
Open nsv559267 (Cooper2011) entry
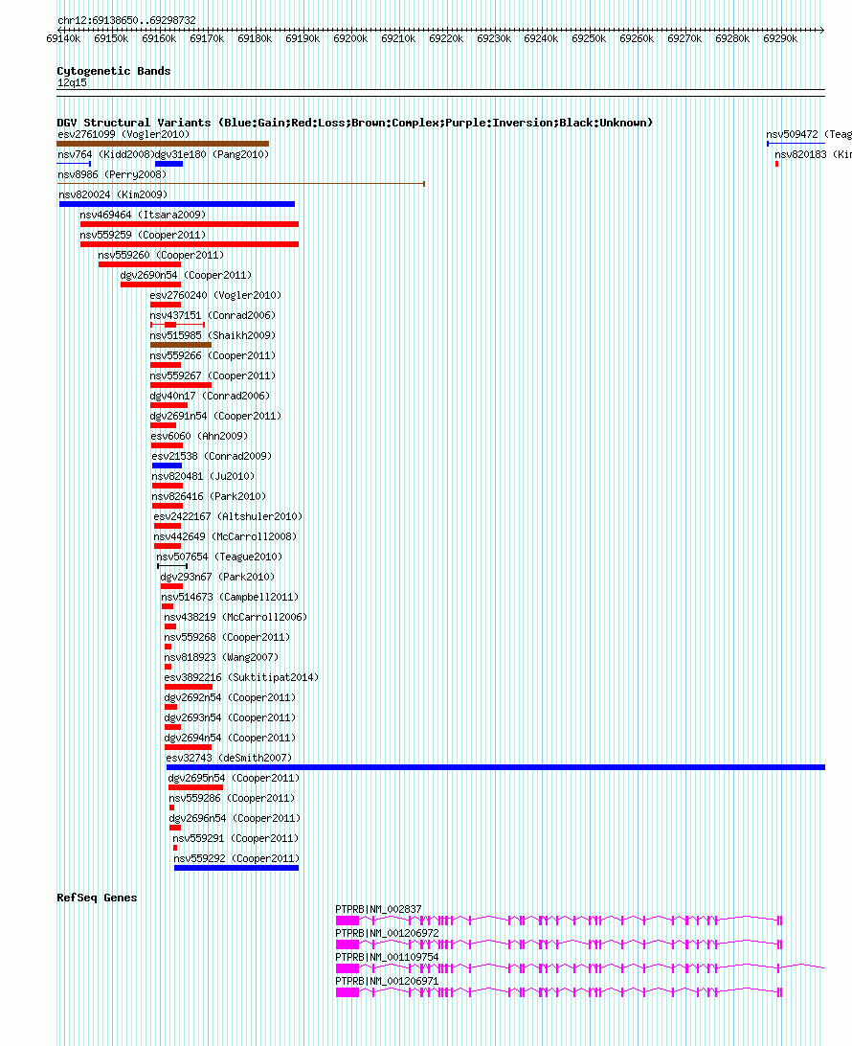(213, 375)
